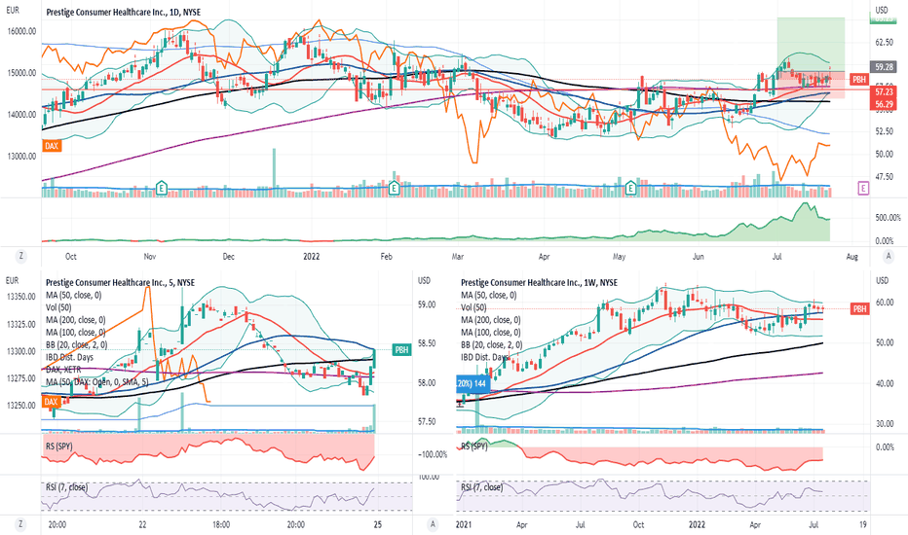Click the 59.28 price label on the daily chart
The width and height of the screenshot is (908, 535).
click(884, 66)
